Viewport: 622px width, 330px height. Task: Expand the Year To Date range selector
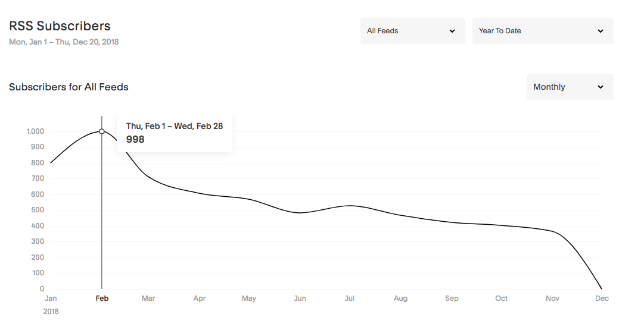tap(542, 31)
